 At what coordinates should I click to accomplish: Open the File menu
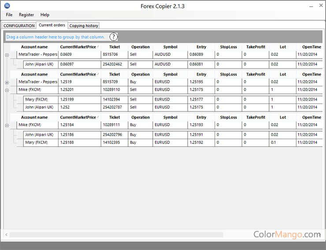tap(9, 15)
